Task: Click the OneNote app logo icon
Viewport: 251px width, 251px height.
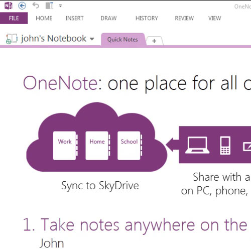Action: (9, 6)
